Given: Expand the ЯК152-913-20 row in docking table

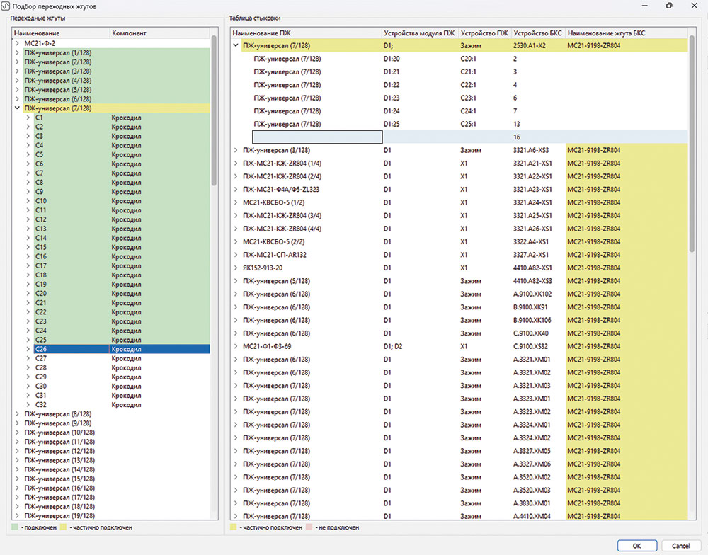Looking at the screenshot, I should [x=236, y=268].
